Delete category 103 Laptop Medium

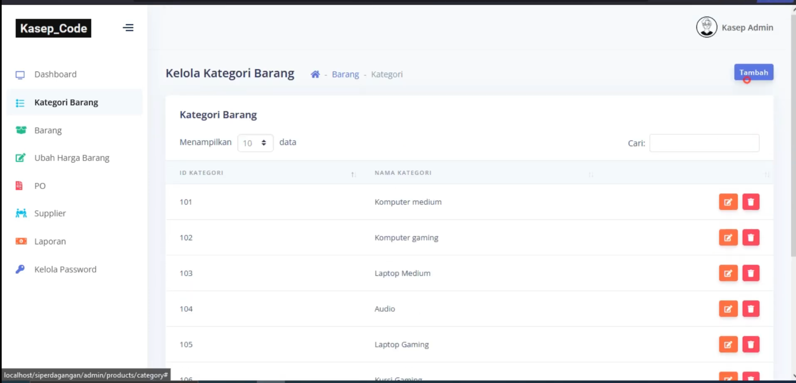[751, 273]
